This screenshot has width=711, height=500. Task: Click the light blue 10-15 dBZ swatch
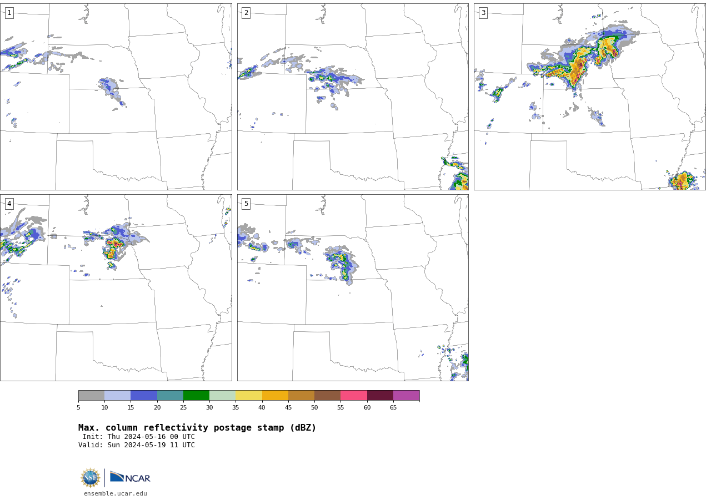tap(117, 395)
